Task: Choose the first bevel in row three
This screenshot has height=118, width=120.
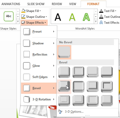Action: [x=64, y=101]
